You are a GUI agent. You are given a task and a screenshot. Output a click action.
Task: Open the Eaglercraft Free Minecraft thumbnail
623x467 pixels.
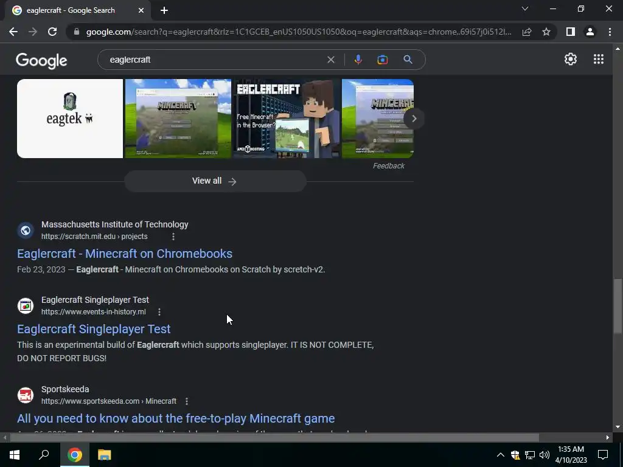coord(287,119)
